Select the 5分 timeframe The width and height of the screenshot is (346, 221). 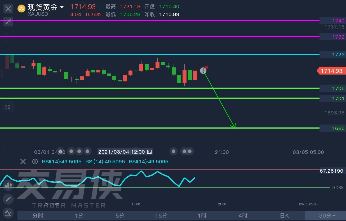click(x=120, y=216)
